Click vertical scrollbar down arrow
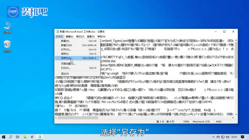Image resolution: width=249 pixels, height=140 pixels. pos(236,114)
